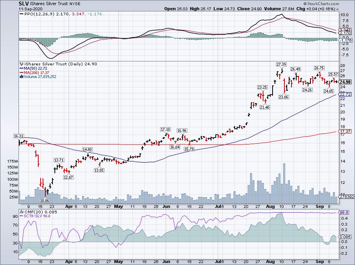Screen dimensions: 355x265
Task: Click the 0.085 CMF axis tag
Action: (x=345, y=237)
